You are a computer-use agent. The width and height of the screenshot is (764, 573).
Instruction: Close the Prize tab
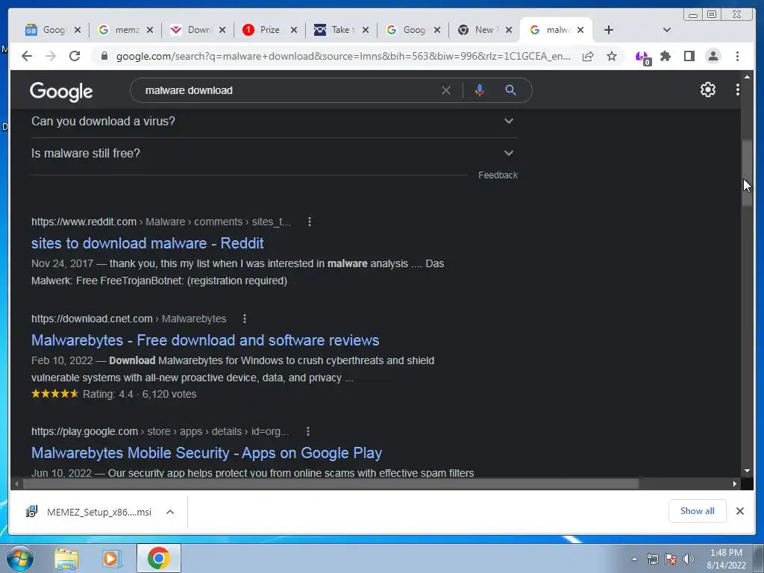(294, 30)
